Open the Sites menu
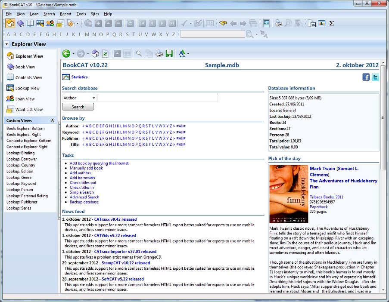Screen dimensions: 389x302 tap(95, 14)
